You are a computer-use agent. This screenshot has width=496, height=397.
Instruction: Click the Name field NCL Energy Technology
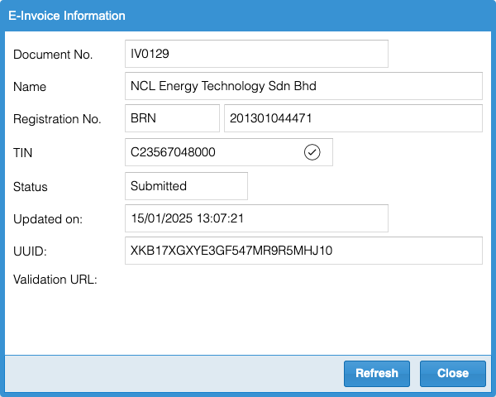(x=303, y=86)
